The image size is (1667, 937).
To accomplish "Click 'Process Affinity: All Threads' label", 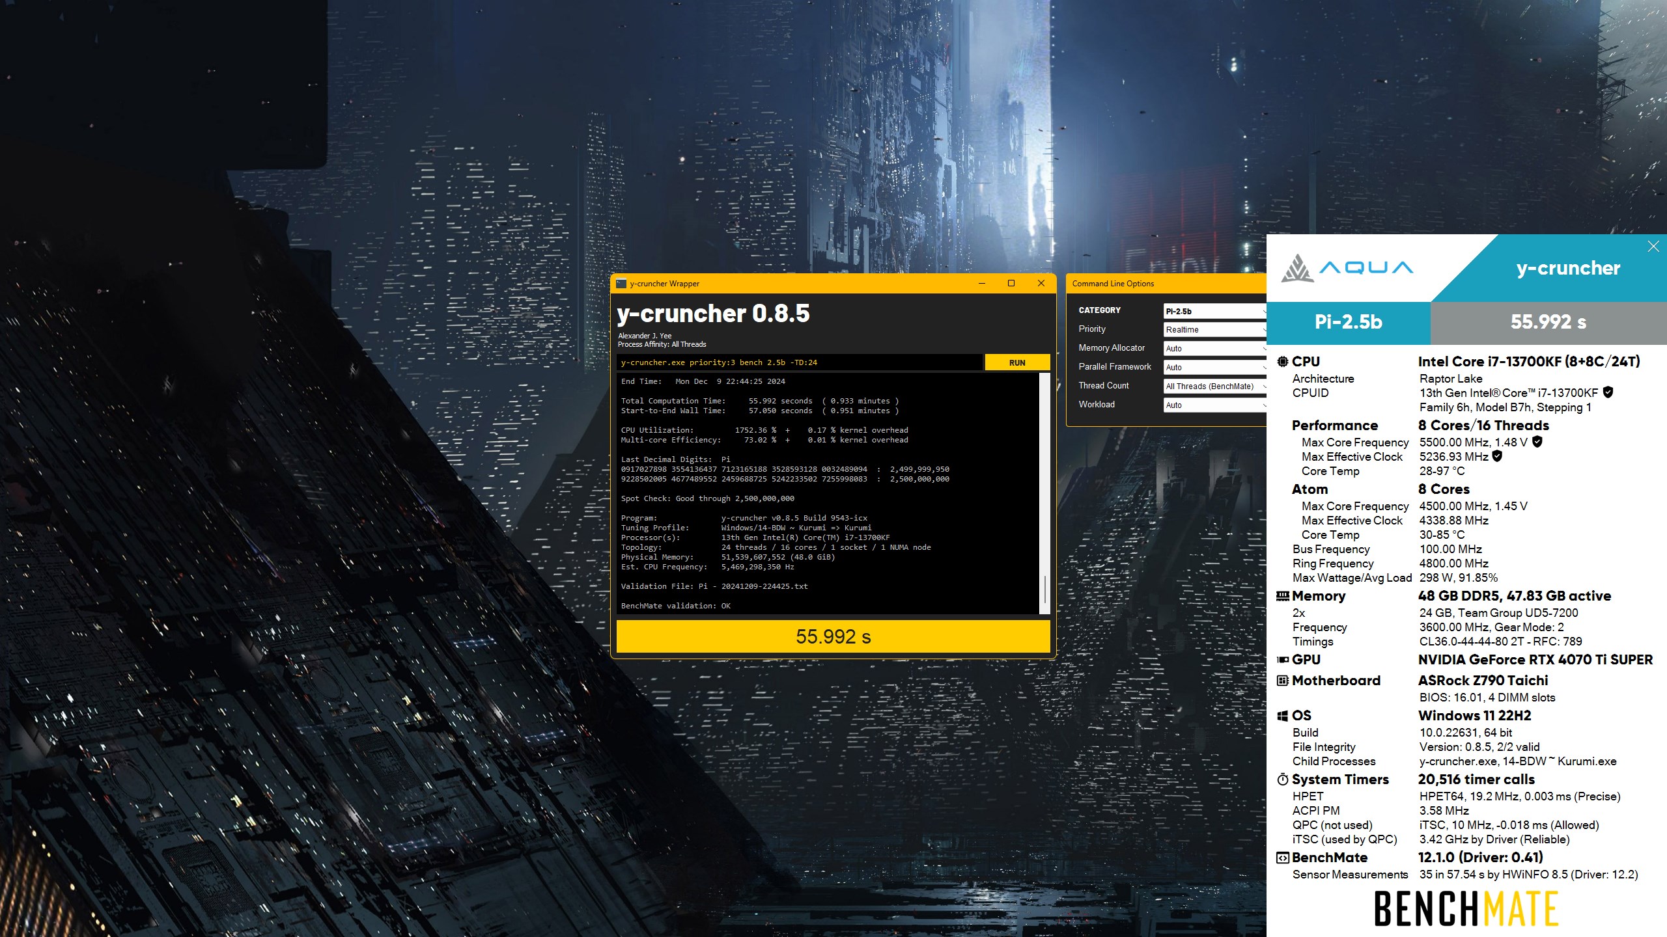I will coord(662,344).
